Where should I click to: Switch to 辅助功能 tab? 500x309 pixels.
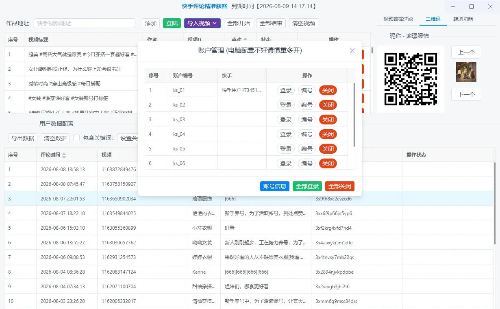tap(463, 19)
